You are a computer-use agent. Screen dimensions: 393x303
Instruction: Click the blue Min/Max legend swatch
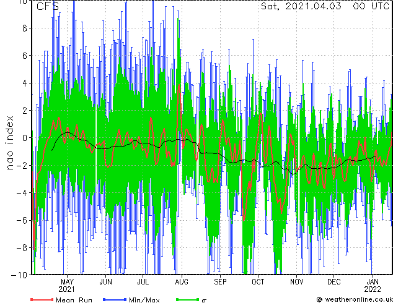(115, 299)
